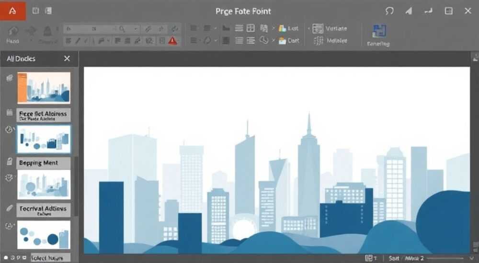
Task: Open the dropdown arrow beside search magnifier
Action: coord(136,29)
